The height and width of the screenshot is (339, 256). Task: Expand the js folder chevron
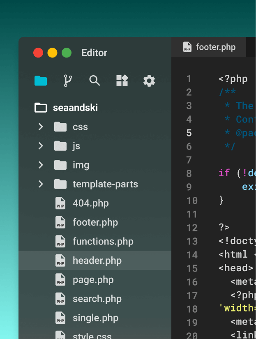pos(41,146)
